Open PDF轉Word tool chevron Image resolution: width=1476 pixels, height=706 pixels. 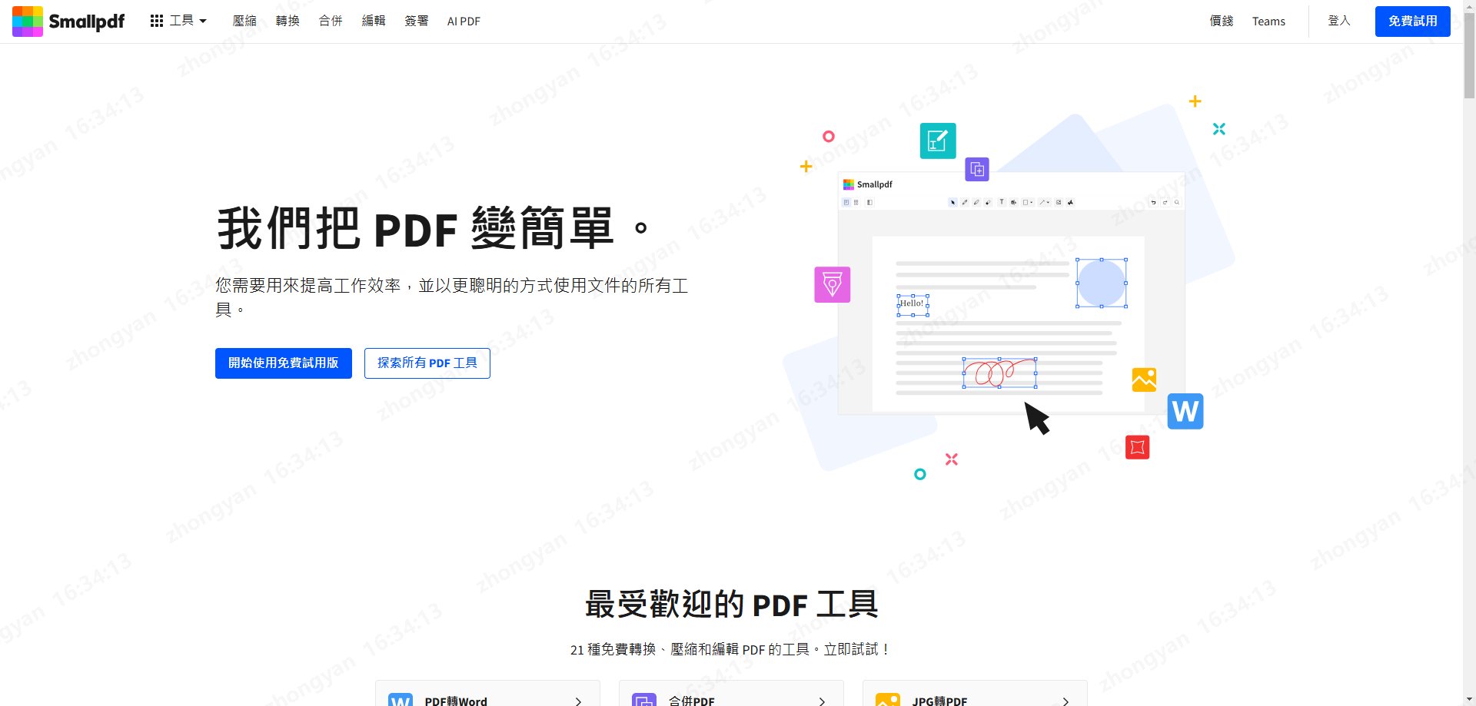pyautogui.click(x=578, y=701)
